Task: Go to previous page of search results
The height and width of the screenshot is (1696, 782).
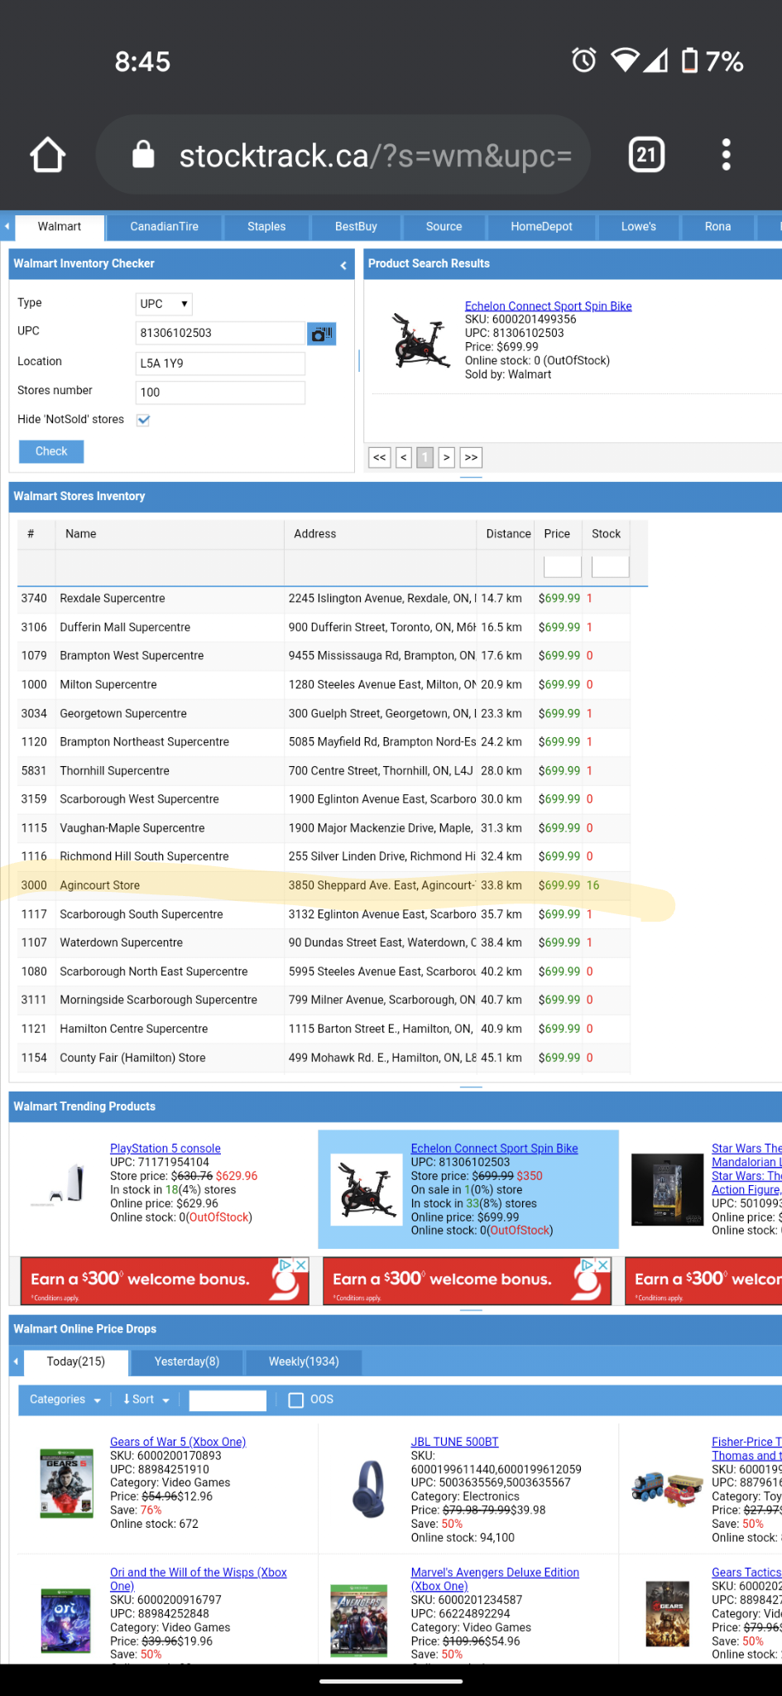Action: click(x=404, y=457)
